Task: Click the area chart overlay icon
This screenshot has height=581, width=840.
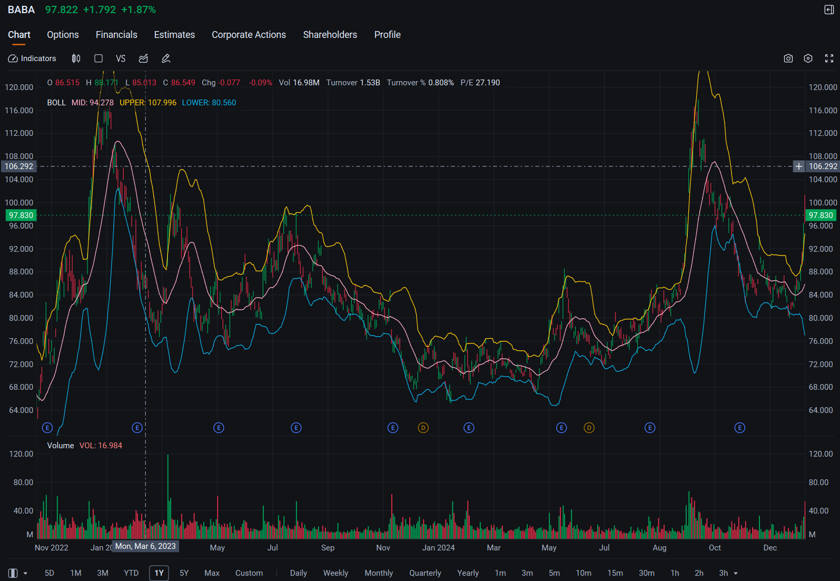Action: click(x=143, y=58)
